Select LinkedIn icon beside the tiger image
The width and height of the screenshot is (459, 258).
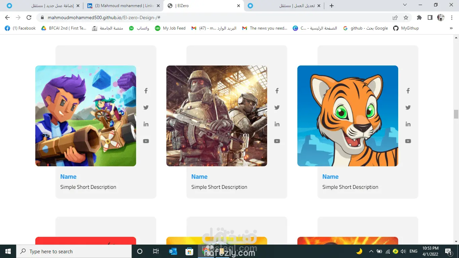point(408,124)
